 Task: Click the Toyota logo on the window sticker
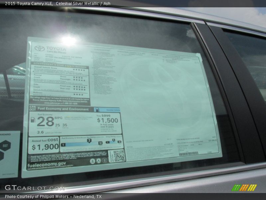[40, 48]
